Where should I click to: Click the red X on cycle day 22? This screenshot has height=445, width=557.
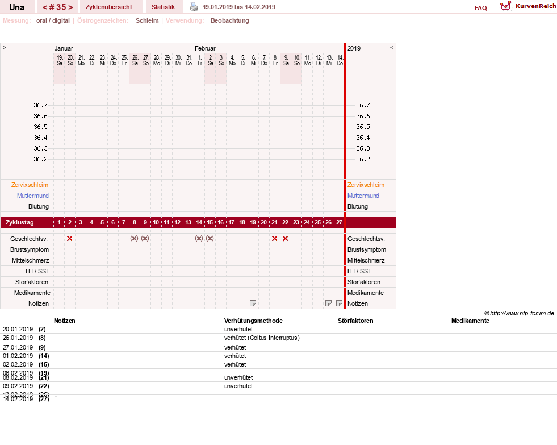tap(285, 239)
